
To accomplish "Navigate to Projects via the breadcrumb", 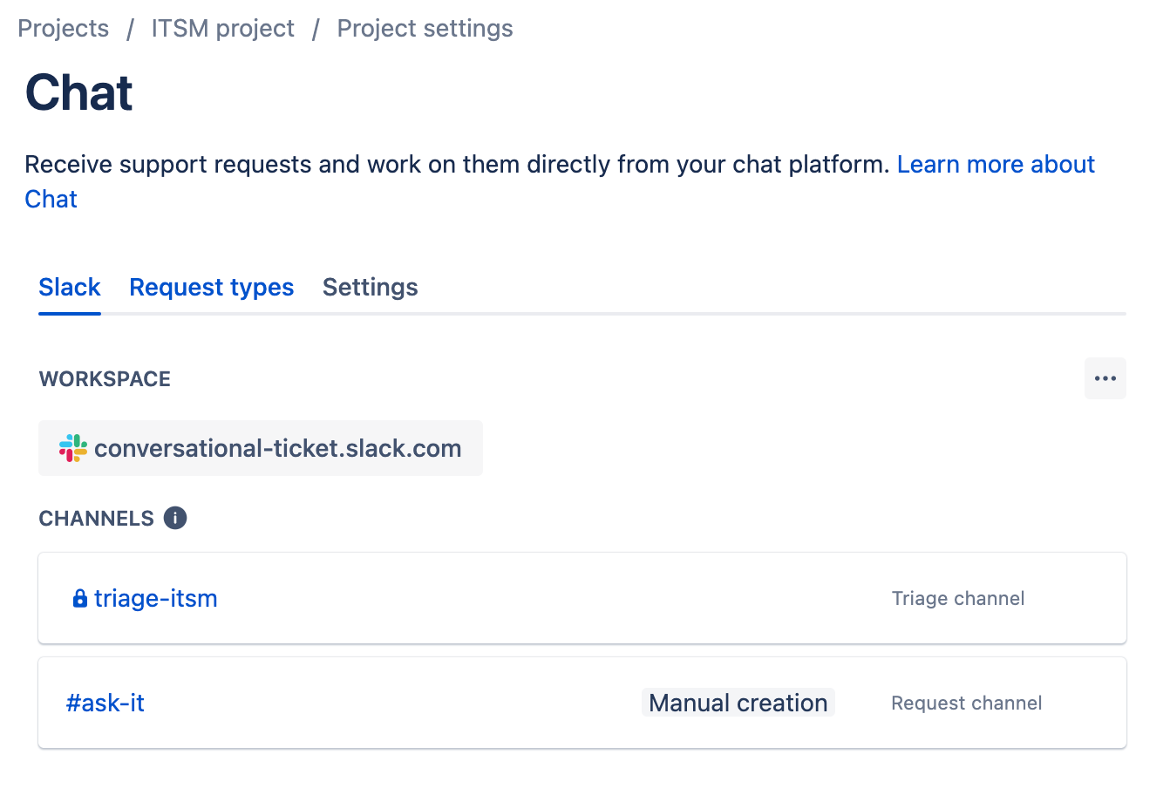I will (x=62, y=28).
